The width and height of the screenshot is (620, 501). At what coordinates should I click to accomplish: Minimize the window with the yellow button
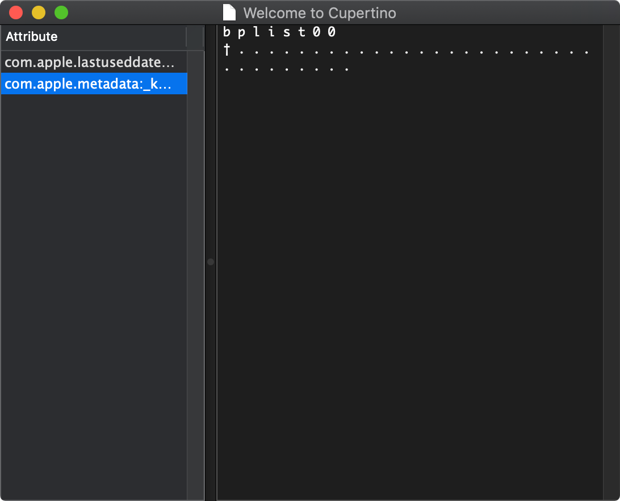point(39,12)
